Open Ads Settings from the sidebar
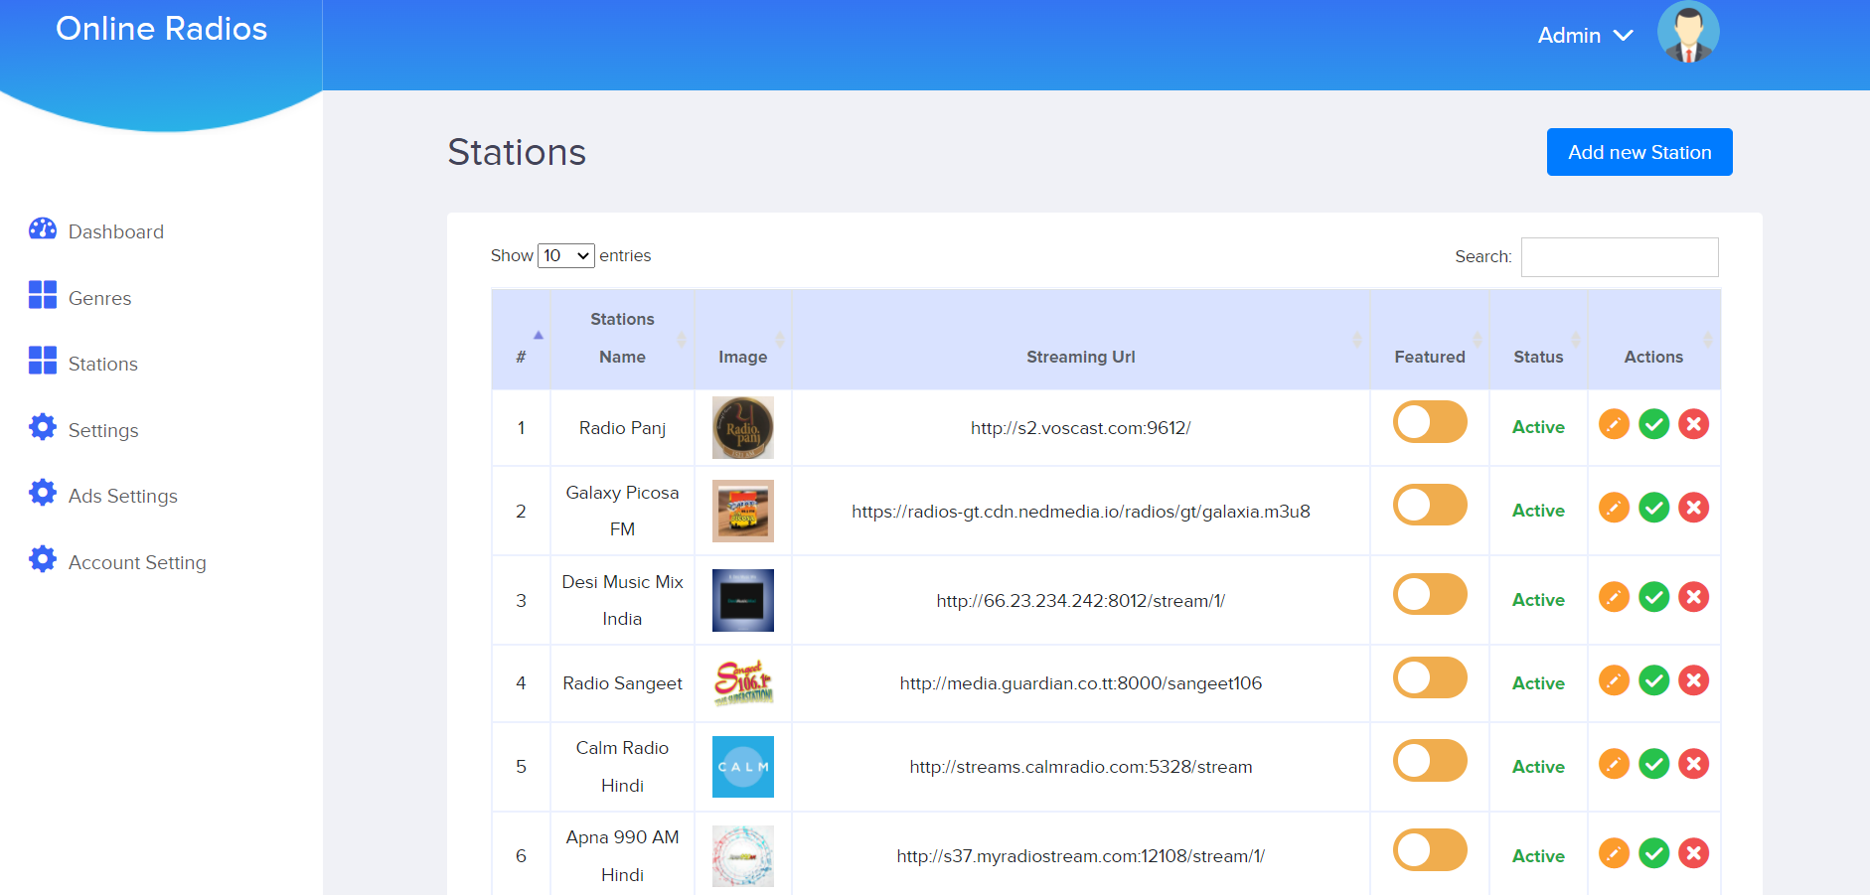Image resolution: width=1870 pixels, height=895 pixels. [x=123, y=496]
